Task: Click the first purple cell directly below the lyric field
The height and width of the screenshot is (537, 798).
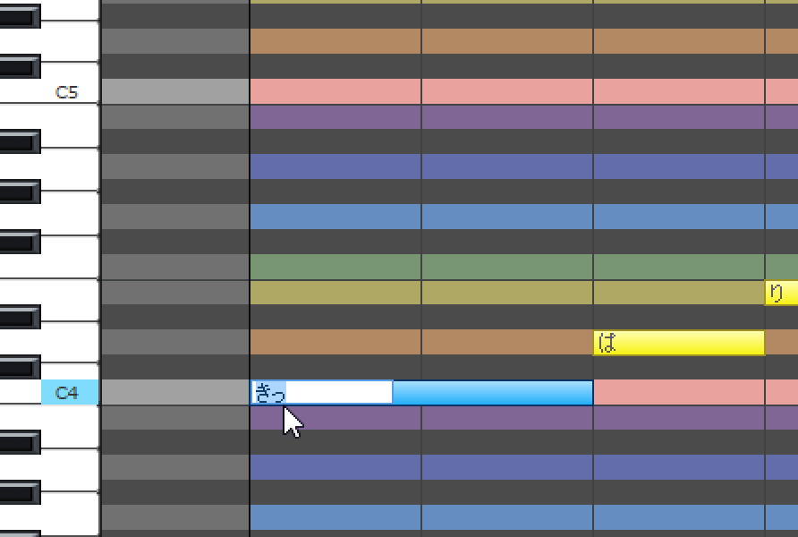Action: pos(335,417)
